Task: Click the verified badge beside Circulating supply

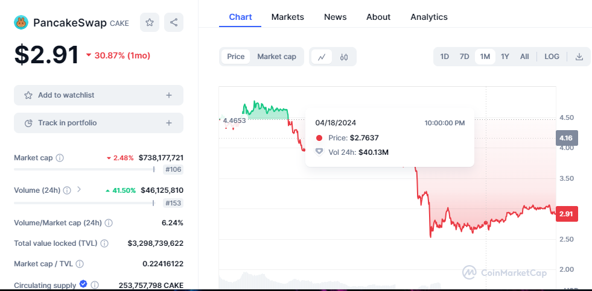Action: pos(83,284)
